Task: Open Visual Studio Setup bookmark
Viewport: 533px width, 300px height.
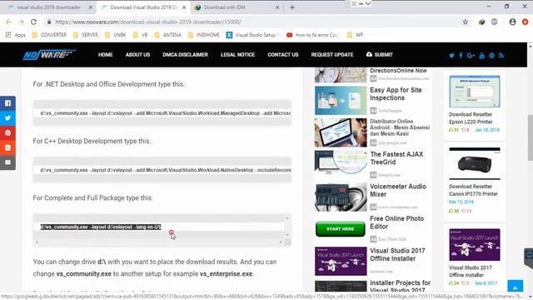Action: (252, 35)
